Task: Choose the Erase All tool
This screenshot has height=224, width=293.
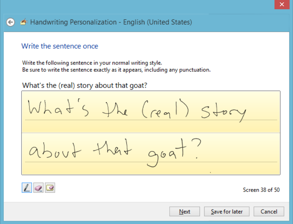Action: pyautogui.click(x=50, y=187)
